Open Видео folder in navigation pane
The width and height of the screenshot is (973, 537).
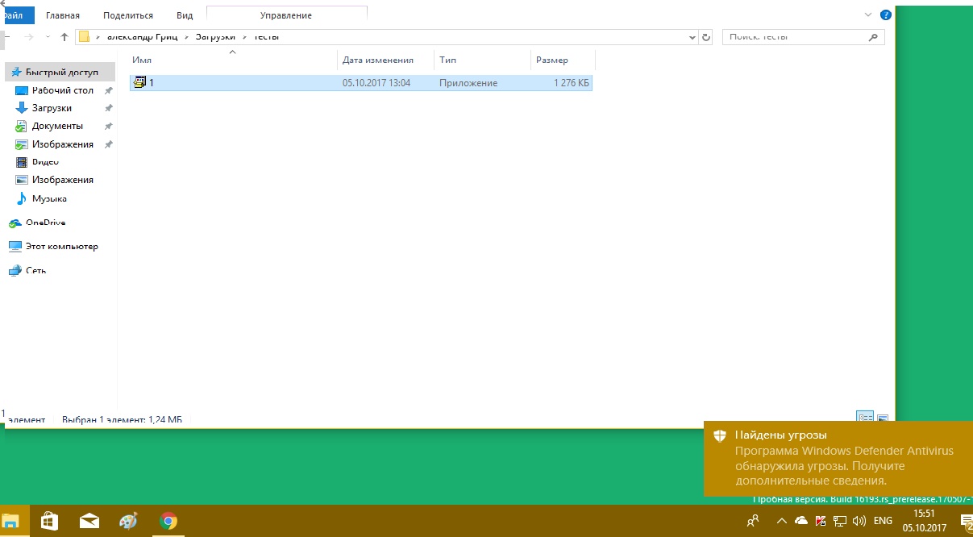(x=45, y=162)
